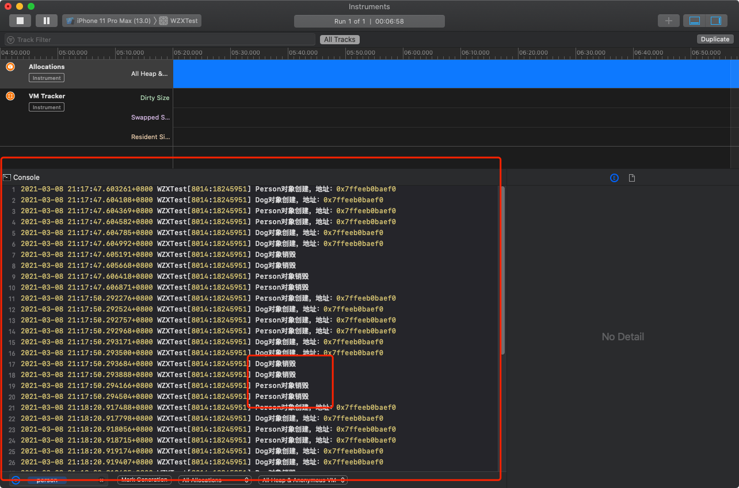Select the Allocations instrument icon

tap(10, 67)
